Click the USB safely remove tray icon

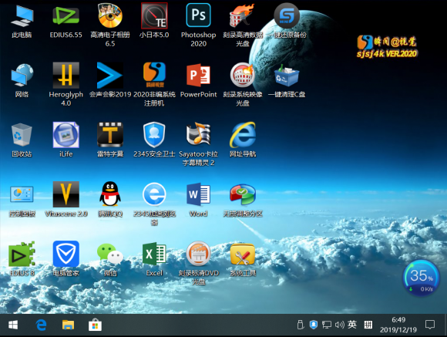click(x=300, y=325)
